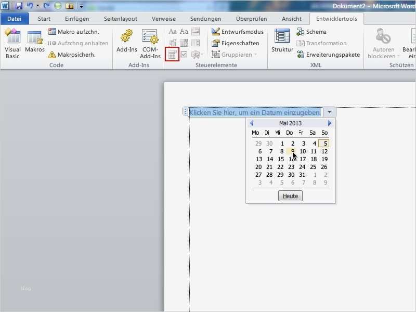
Task: Toggle Autoren blockieren
Action: coord(383,43)
